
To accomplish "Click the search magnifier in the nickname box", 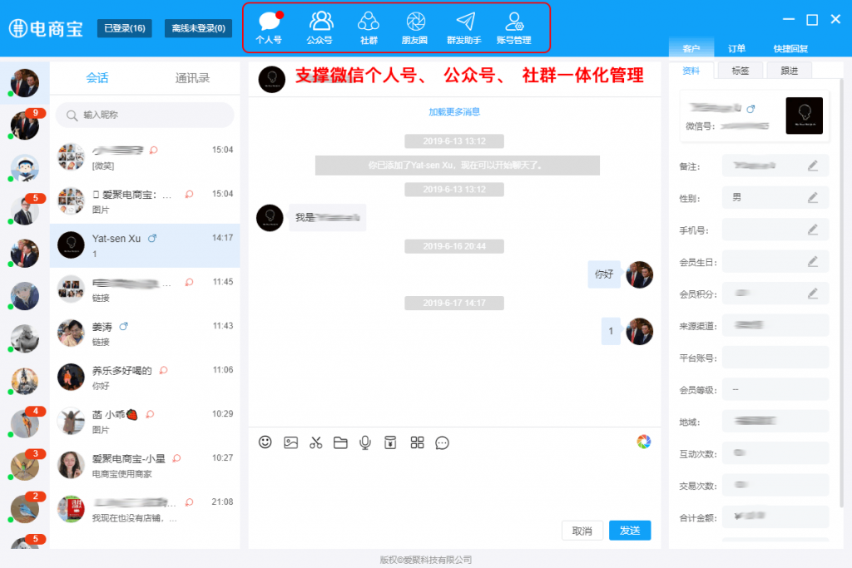I will click(72, 115).
